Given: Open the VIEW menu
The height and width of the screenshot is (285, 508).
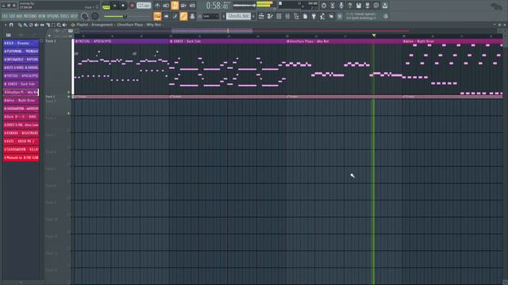Looking at the screenshot, I should pyautogui.click(x=42, y=16).
